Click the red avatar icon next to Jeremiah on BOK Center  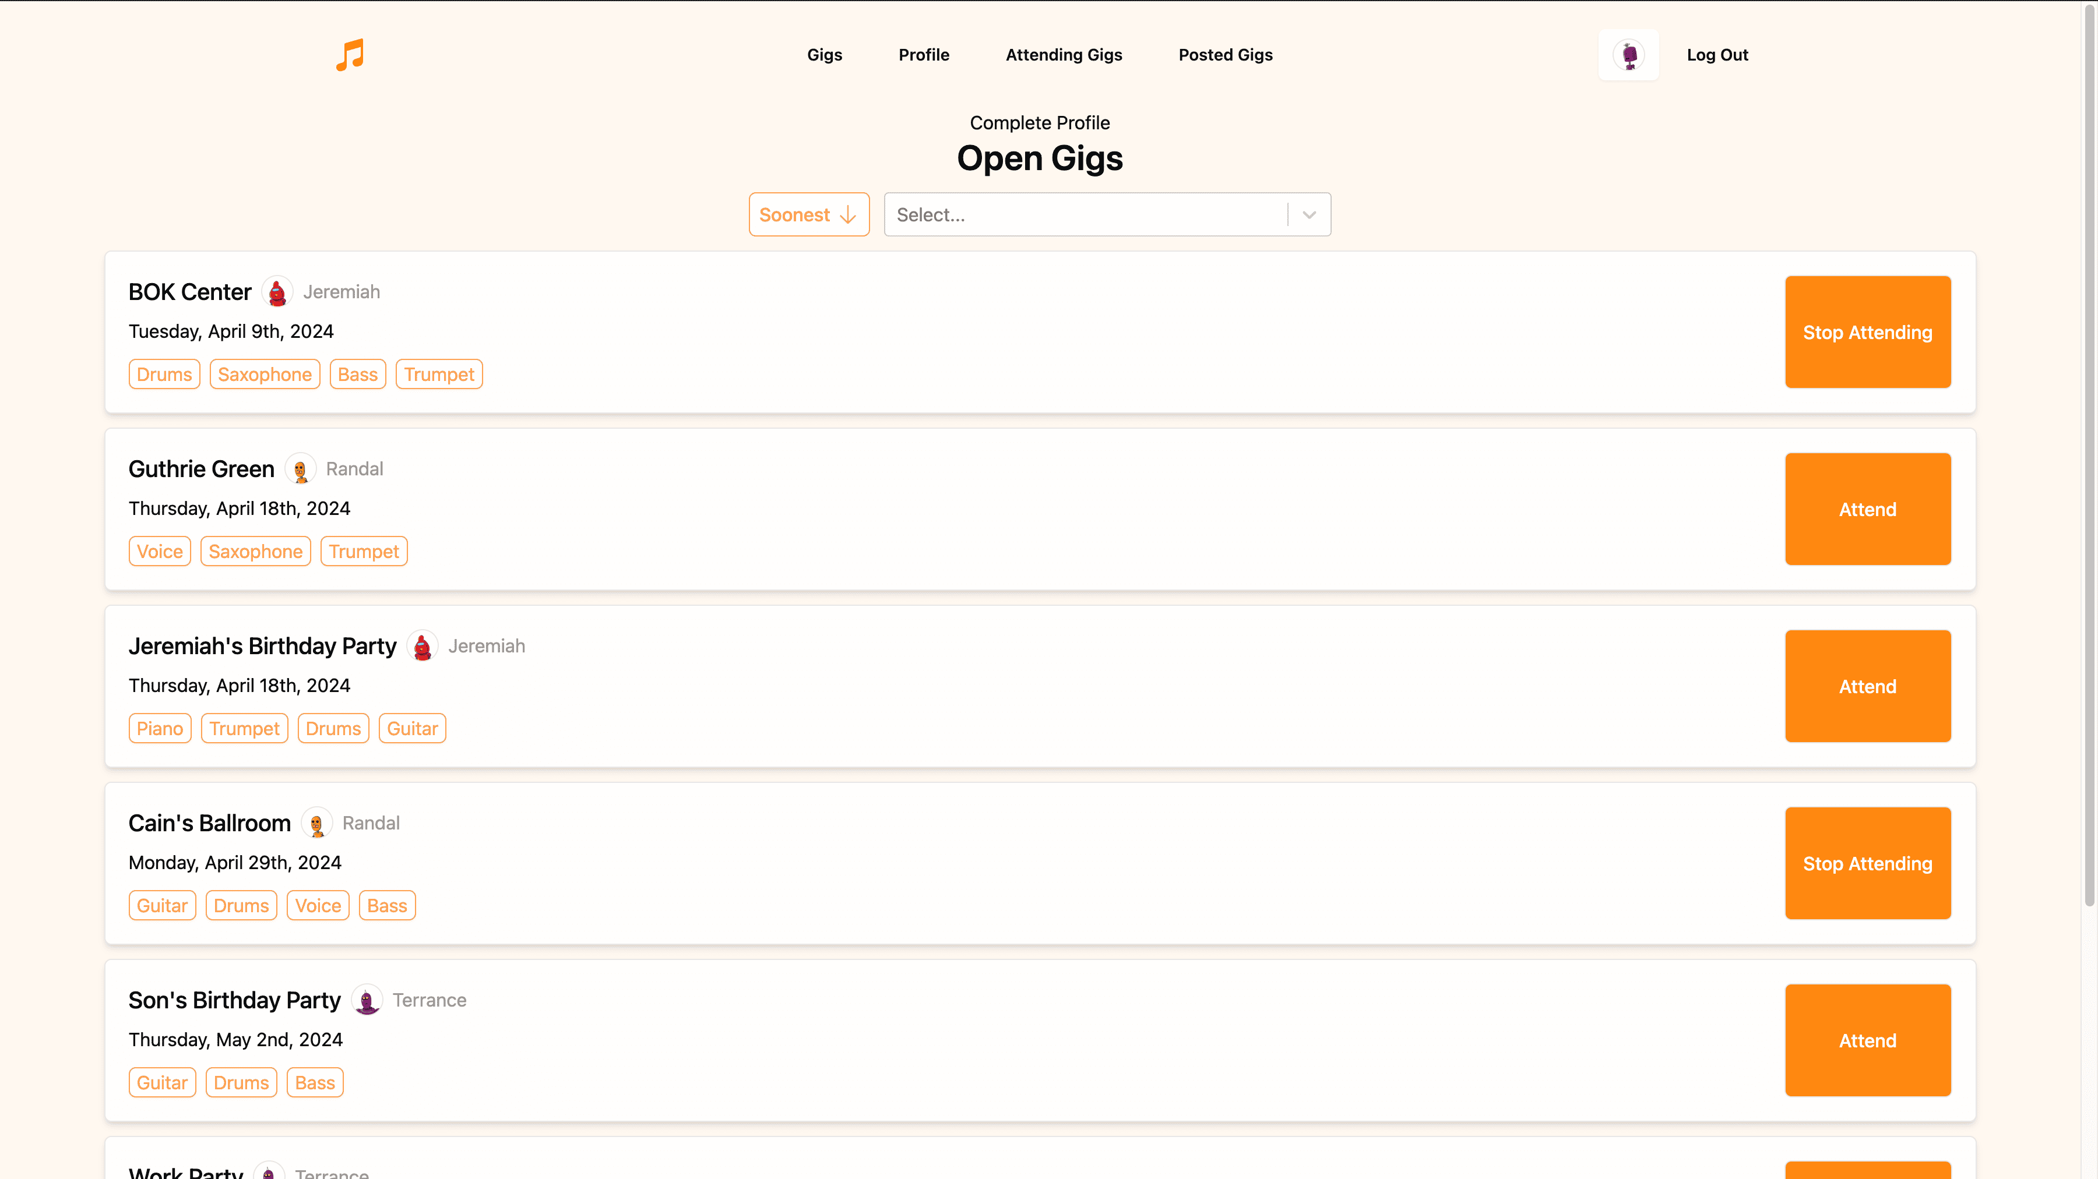[x=277, y=292]
